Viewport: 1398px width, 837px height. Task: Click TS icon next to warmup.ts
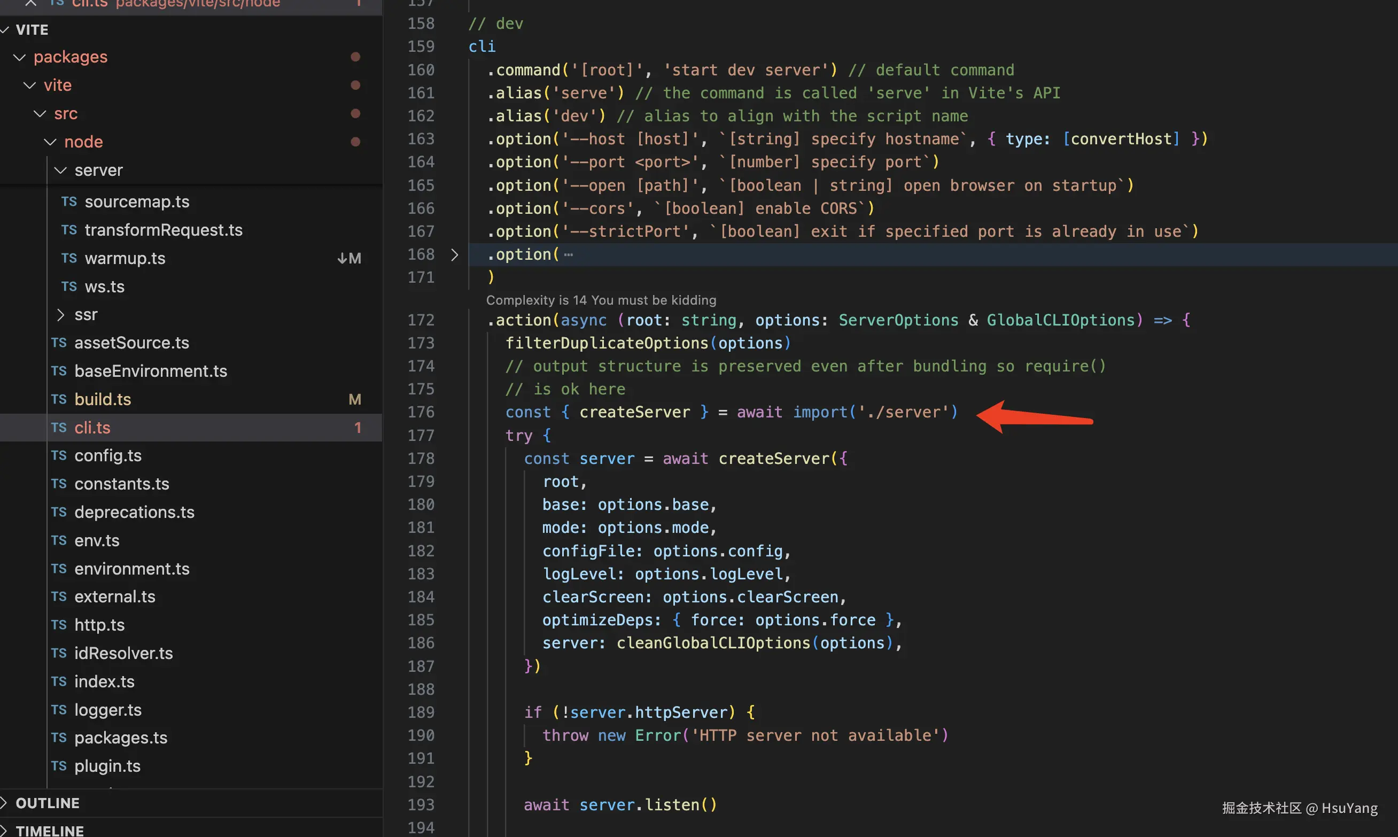click(69, 258)
